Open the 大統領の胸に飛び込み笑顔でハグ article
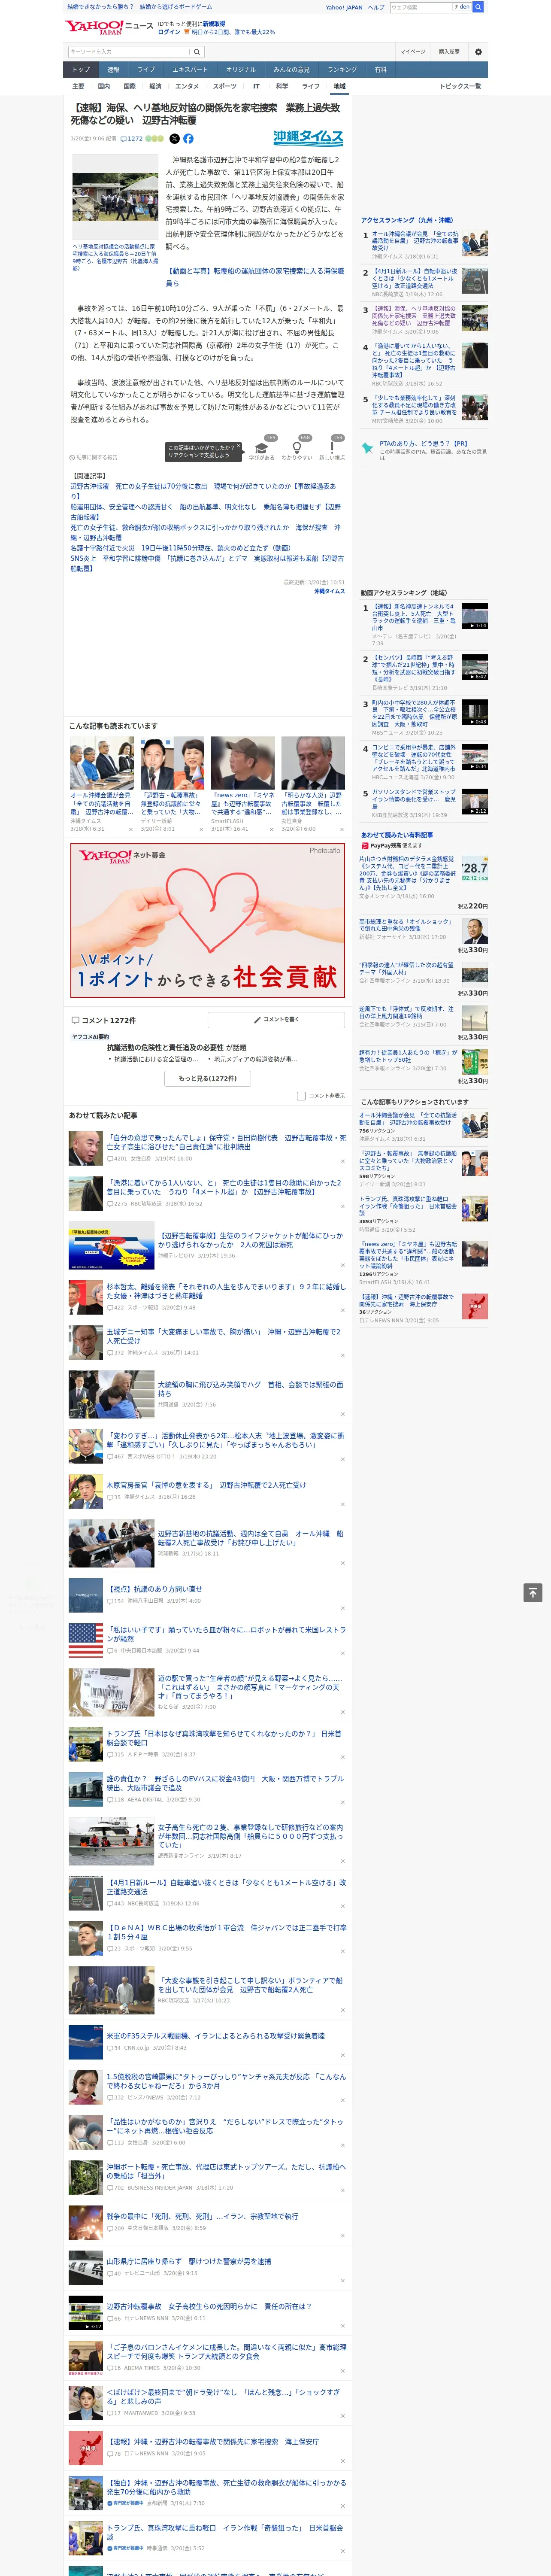This screenshot has height=2576, width=551. [250, 1389]
